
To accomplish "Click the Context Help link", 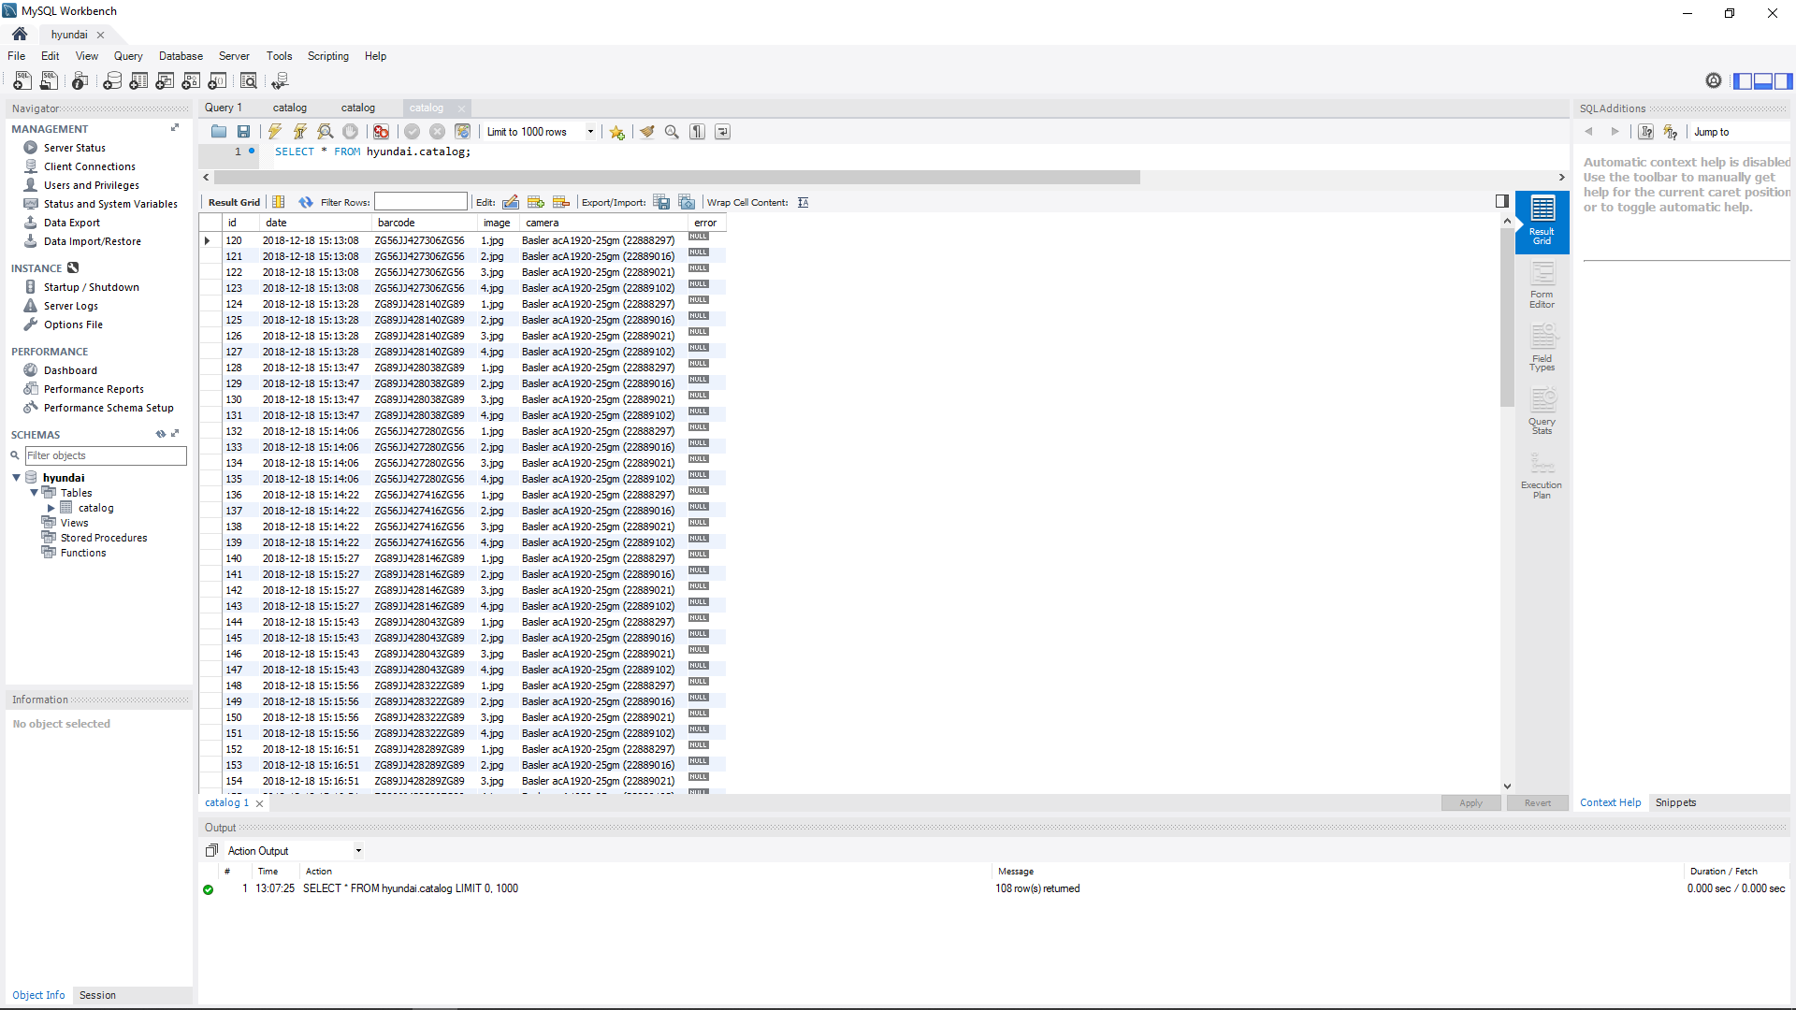I will [1610, 802].
